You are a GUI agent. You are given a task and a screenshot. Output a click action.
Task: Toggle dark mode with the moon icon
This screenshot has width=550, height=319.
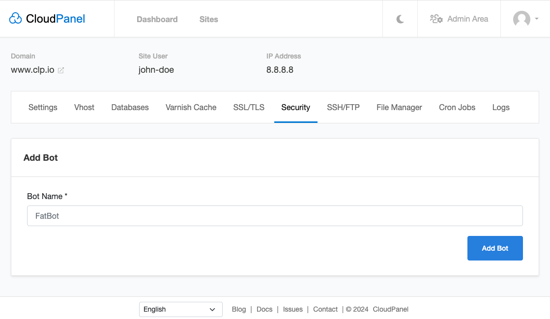point(400,19)
